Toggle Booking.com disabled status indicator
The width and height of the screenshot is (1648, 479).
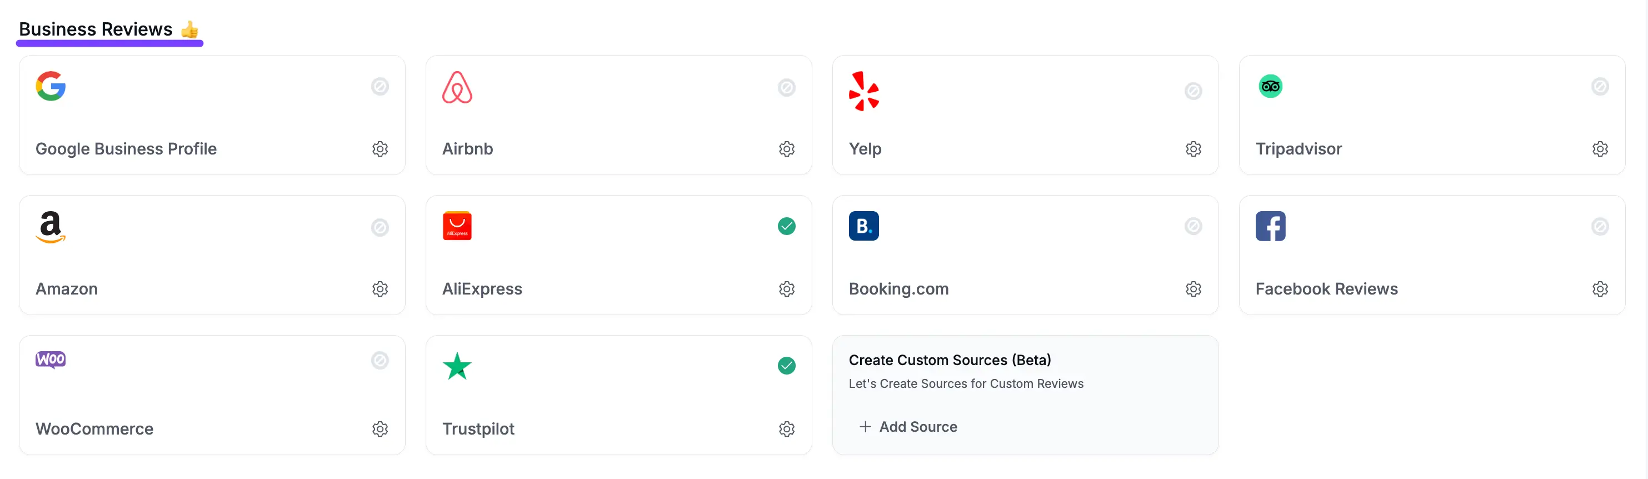pos(1193,226)
